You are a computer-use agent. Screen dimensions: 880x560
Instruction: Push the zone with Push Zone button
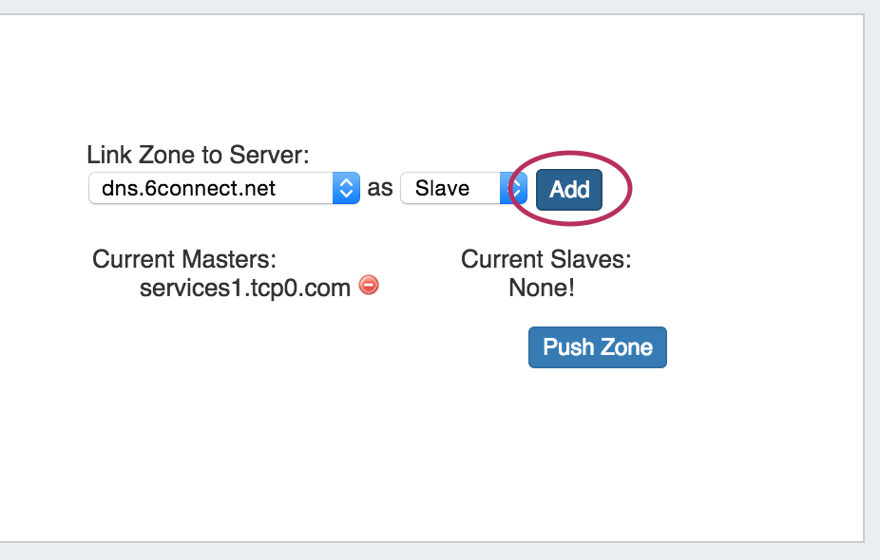597,347
